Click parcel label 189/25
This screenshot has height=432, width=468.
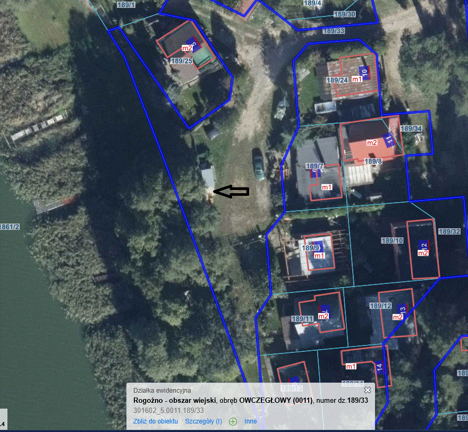click(x=181, y=61)
